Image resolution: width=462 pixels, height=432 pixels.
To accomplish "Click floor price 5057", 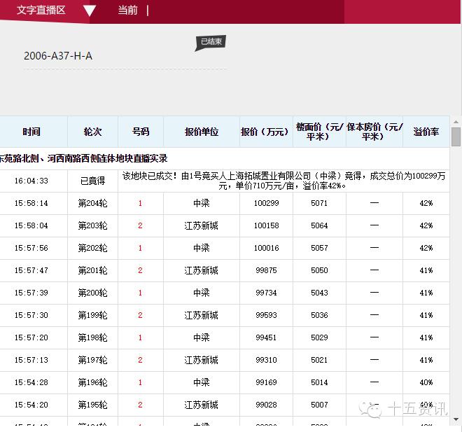I will (319, 248).
